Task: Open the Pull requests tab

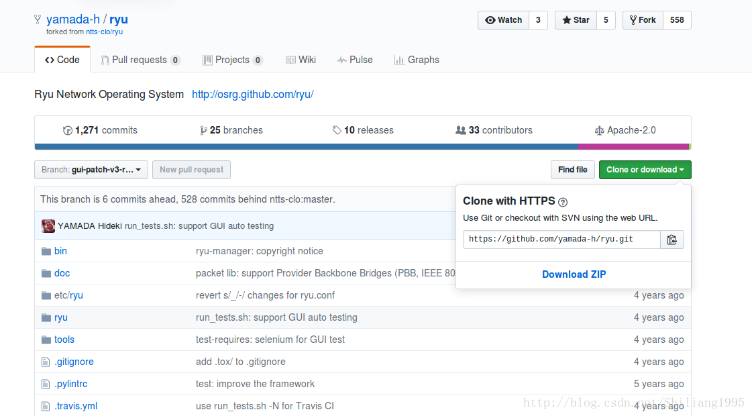Action: coord(140,60)
